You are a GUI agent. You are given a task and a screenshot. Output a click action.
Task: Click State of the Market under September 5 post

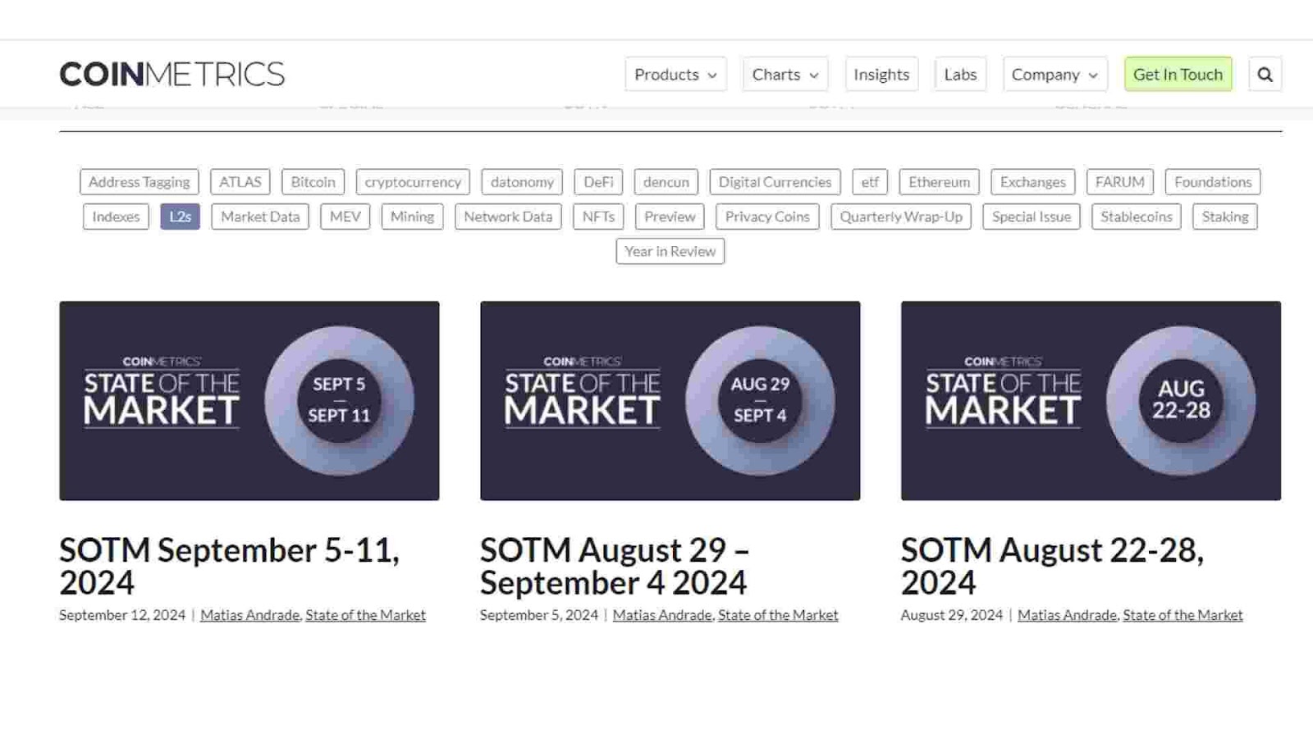(x=778, y=615)
